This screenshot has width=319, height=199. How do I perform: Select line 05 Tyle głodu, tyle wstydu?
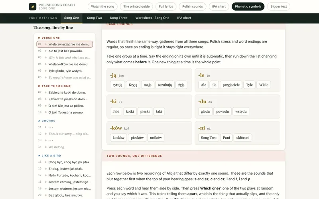coord(65,71)
